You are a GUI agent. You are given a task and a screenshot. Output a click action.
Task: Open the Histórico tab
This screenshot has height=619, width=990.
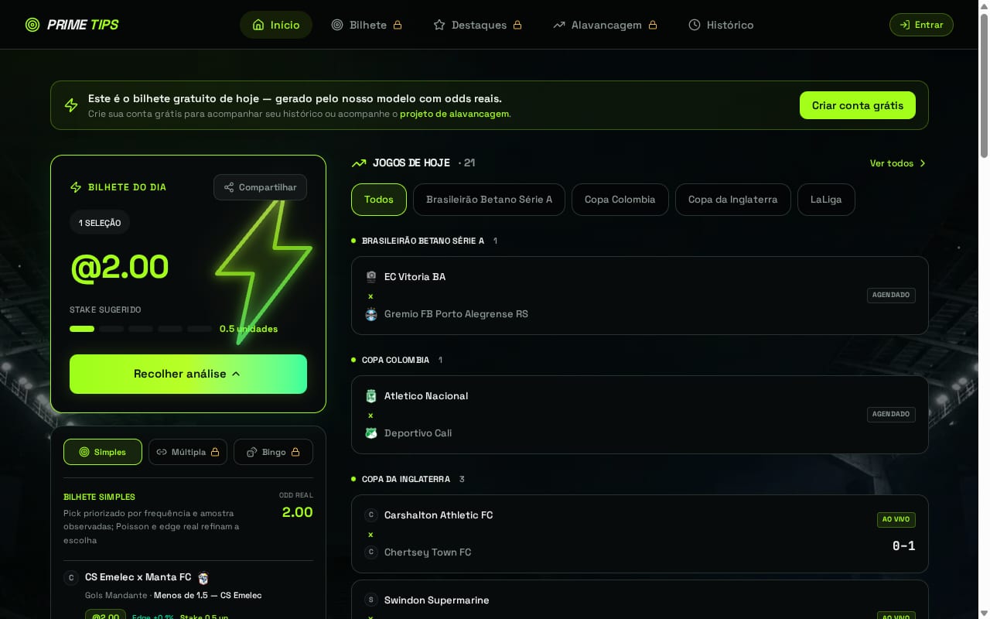coord(721,25)
